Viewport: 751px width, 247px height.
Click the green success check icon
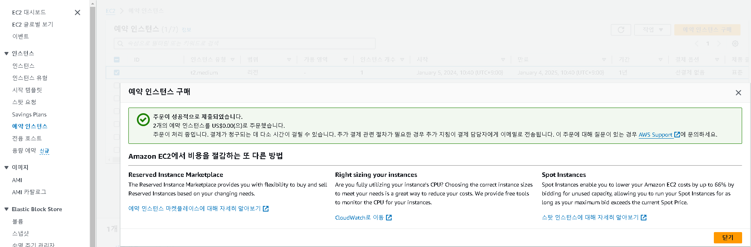click(x=143, y=120)
